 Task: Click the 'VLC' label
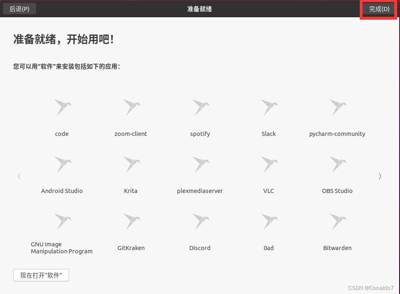(x=269, y=191)
